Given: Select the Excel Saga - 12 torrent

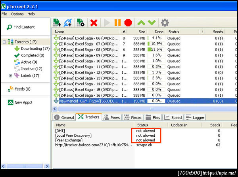Looking at the screenshot, I should click(x=145, y=73).
